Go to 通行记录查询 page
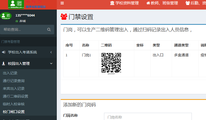Viewport: 206px width, 120px height. pyautogui.click(x=14, y=81)
